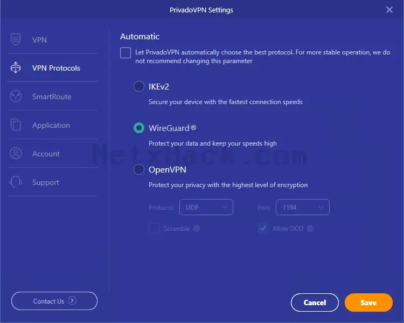Go to the Support tab

[53, 182]
